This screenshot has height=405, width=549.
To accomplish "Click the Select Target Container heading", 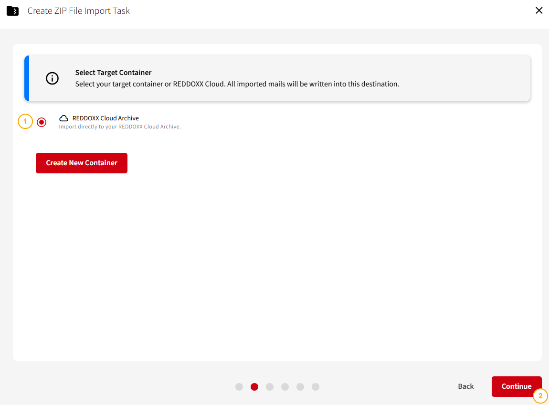I will coord(113,73).
